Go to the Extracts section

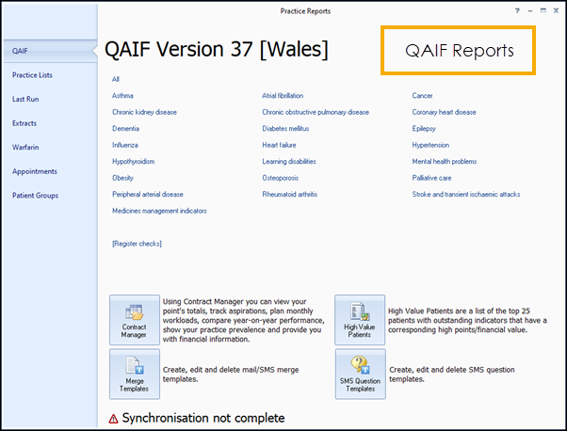click(x=24, y=123)
